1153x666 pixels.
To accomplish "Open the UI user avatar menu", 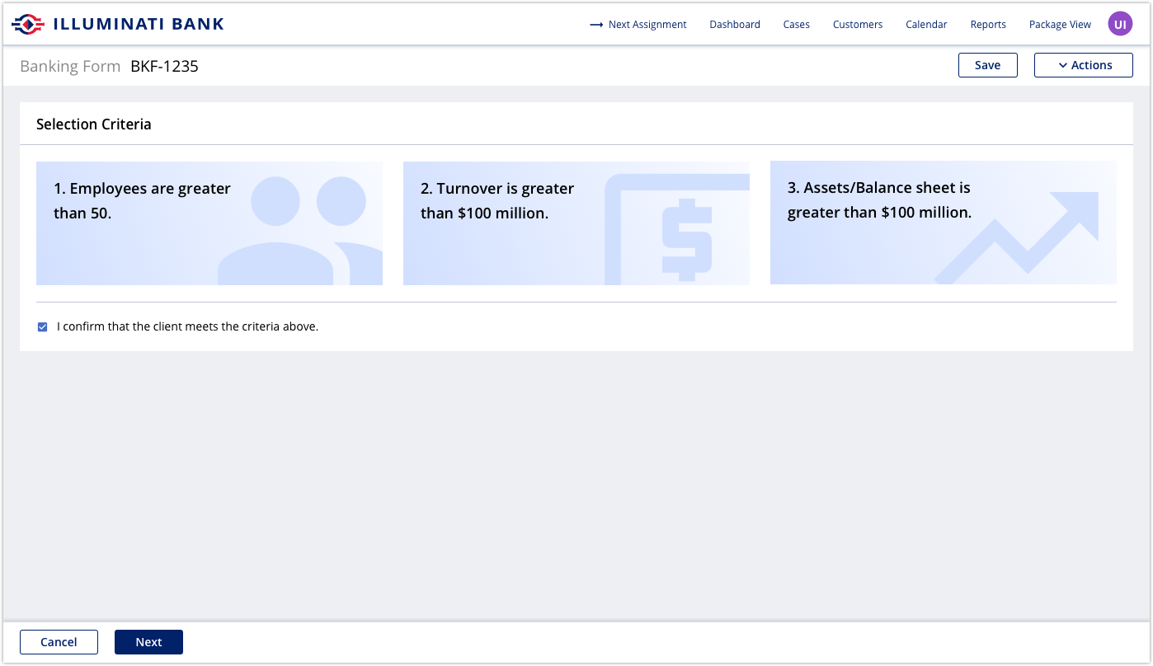I will (1119, 23).
